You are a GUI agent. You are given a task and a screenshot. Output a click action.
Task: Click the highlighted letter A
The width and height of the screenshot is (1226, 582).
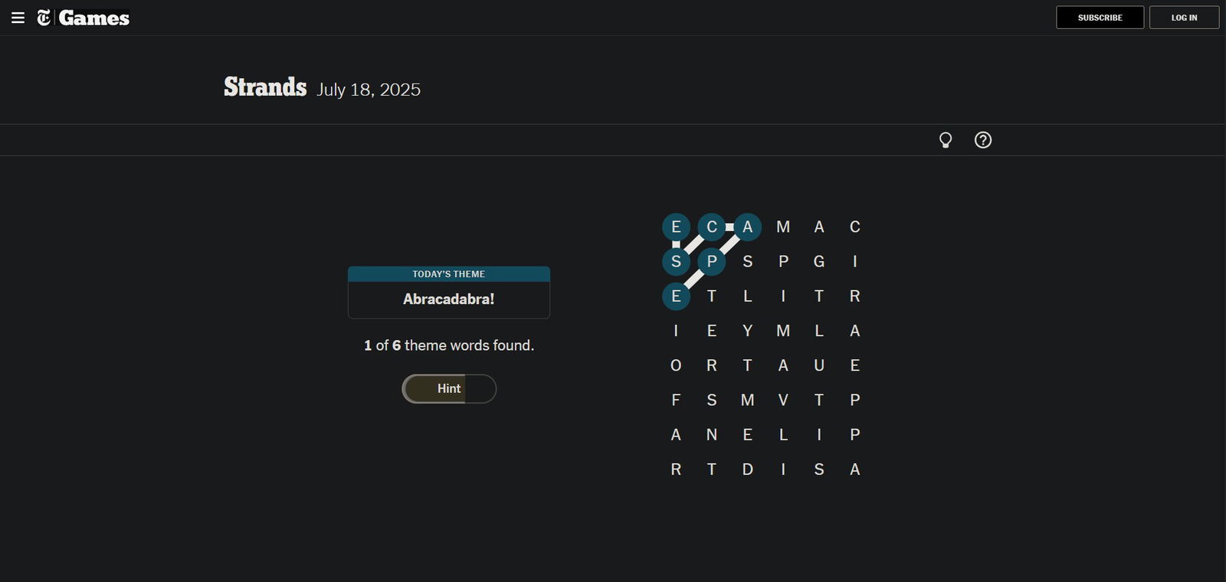click(748, 227)
